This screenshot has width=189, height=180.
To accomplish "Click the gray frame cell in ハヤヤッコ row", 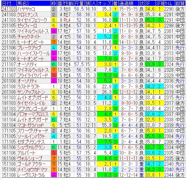I will (x=54, y=9).
